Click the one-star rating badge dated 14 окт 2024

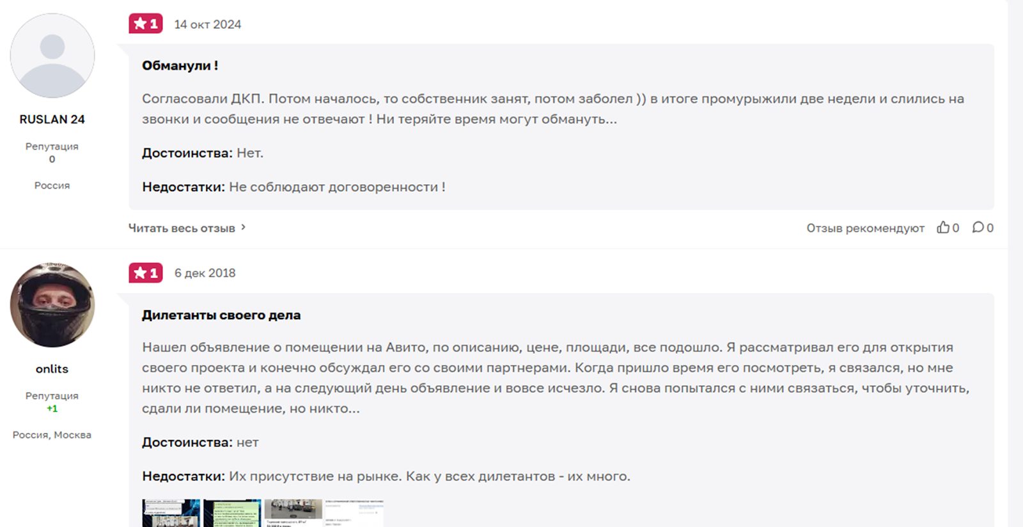pos(146,24)
